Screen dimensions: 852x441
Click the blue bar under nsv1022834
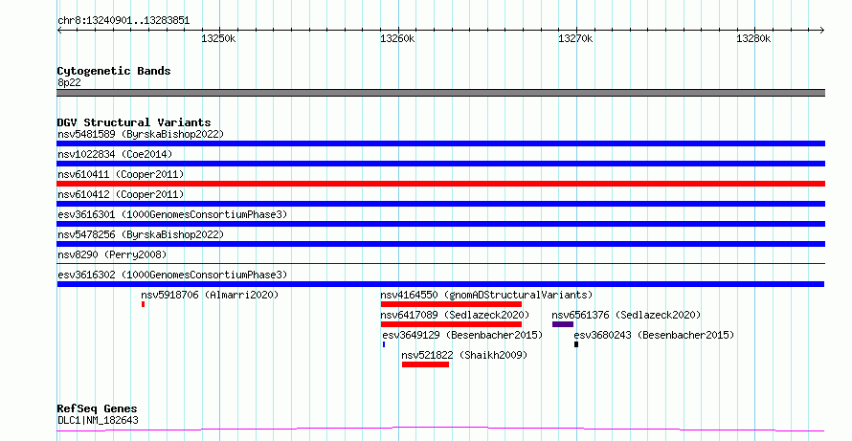point(440,164)
